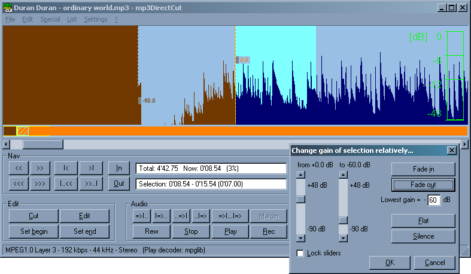
Task: Click Set end button
Action: [84, 231]
